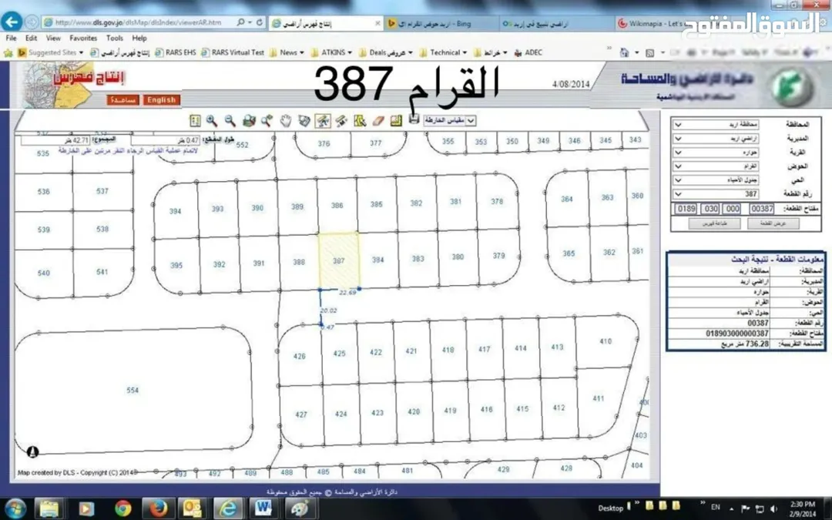Screen dimensions: 832x520
Task: Open the File menu
Action: (x=11, y=39)
